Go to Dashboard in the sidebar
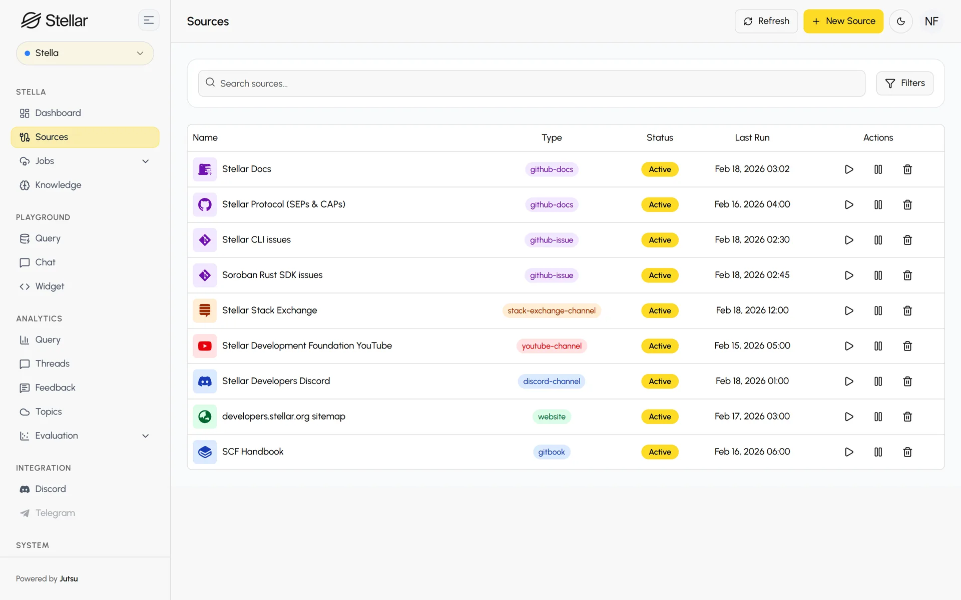The height and width of the screenshot is (600, 961). coord(85,113)
